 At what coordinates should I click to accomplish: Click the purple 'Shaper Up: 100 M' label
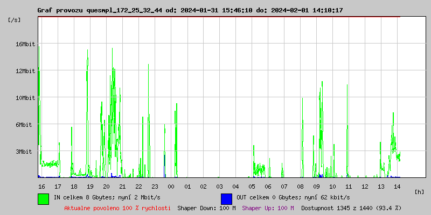[268, 208]
